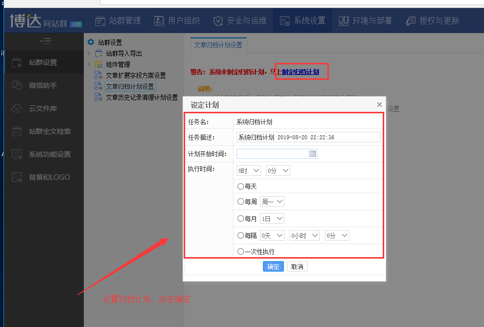Open the 安全与运维 top menu
Screen dimensions: 484x327
[240, 21]
